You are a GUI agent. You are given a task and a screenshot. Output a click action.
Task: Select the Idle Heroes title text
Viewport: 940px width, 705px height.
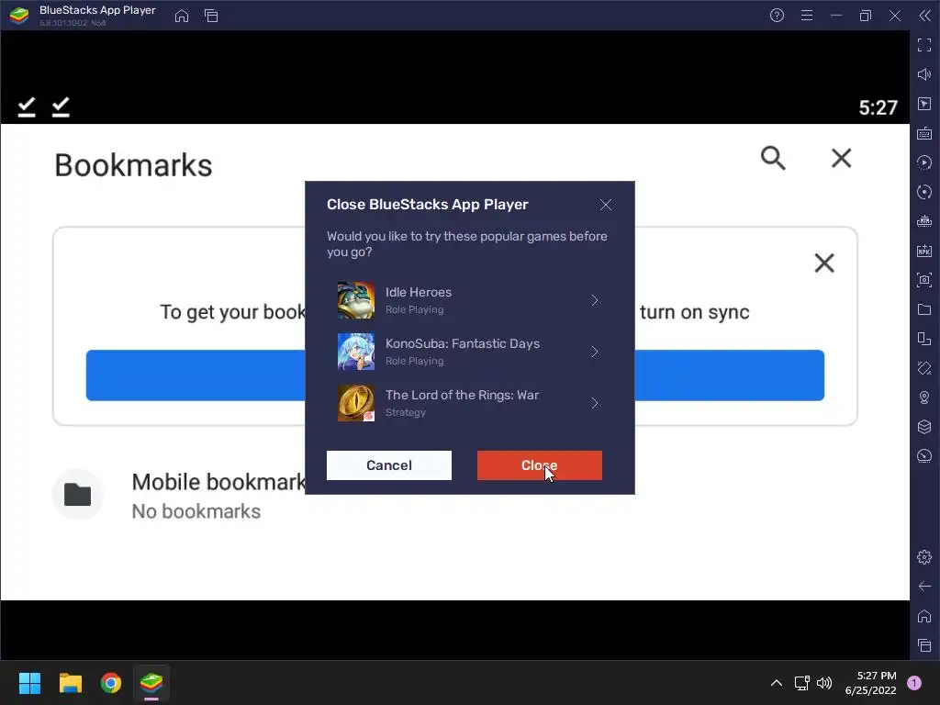click(x=419, y=293)
